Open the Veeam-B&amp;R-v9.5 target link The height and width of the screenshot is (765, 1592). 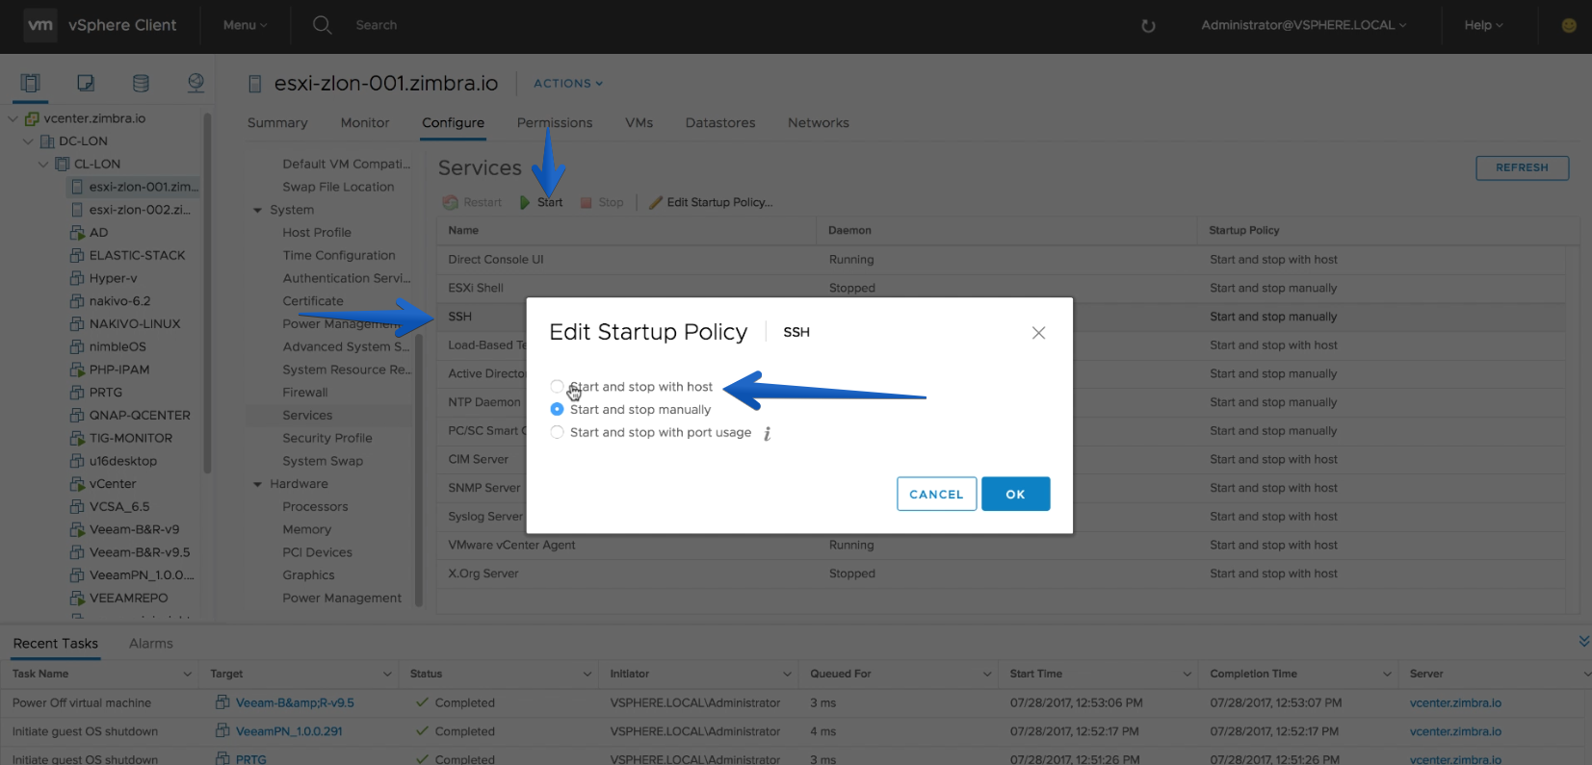[x=295, y=703]
